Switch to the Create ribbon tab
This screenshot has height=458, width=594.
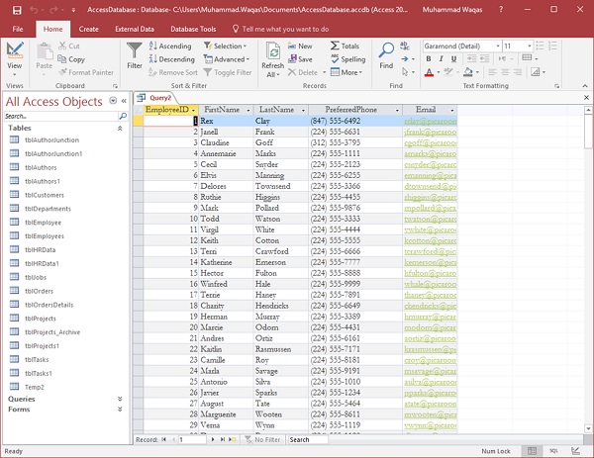(x=88, y=30)
